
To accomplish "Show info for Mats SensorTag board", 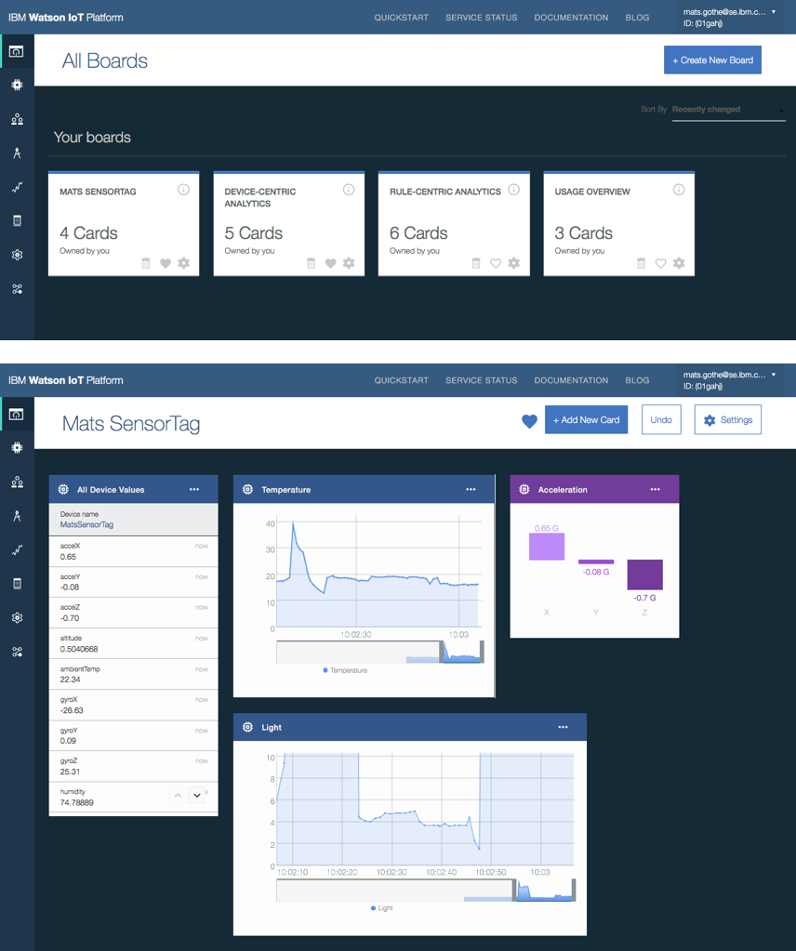I will click(183, 190).
